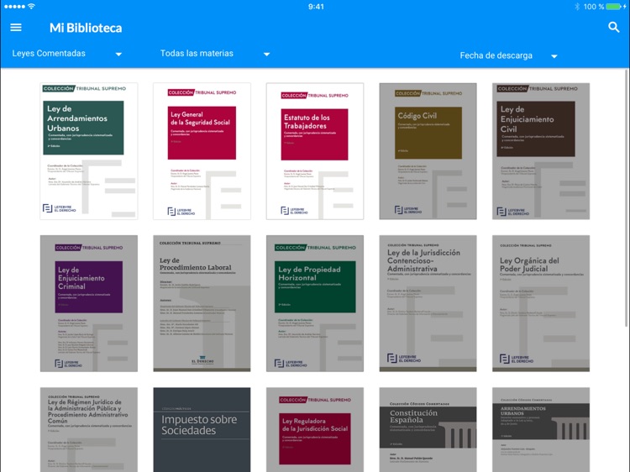Open Arrendamientos Urbanos códigos comentados cover

tap(541, 429)
